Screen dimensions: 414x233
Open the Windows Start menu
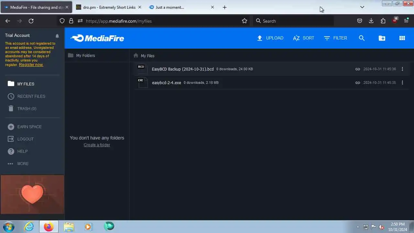coord(9,227)
